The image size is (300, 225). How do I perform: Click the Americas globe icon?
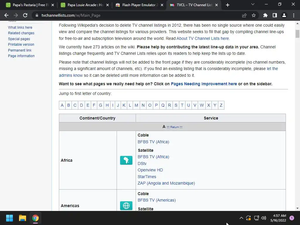tap(126, 206)
